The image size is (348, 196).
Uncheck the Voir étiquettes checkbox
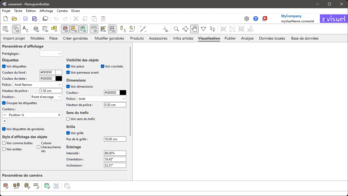pos(4,66)
